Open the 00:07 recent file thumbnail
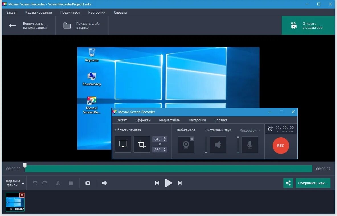 tap(15, 202)
